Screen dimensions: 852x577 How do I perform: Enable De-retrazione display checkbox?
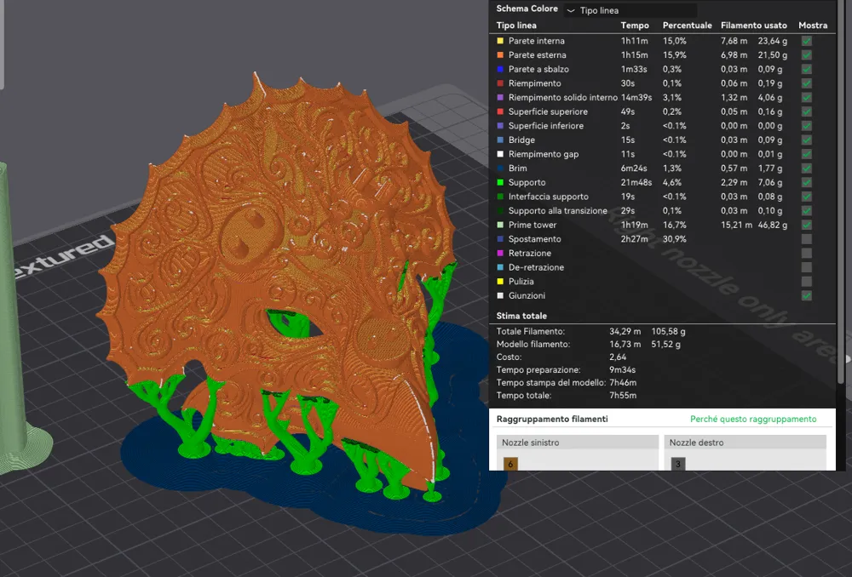click(x=806, y=267)
